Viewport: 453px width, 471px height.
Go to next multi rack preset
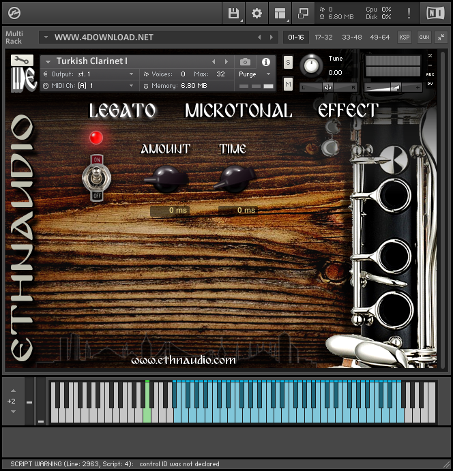point(272,37)
